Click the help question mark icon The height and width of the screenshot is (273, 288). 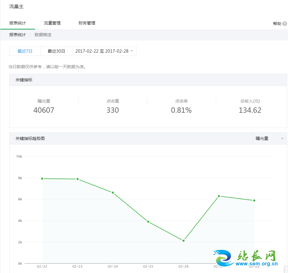pos(285,24)
